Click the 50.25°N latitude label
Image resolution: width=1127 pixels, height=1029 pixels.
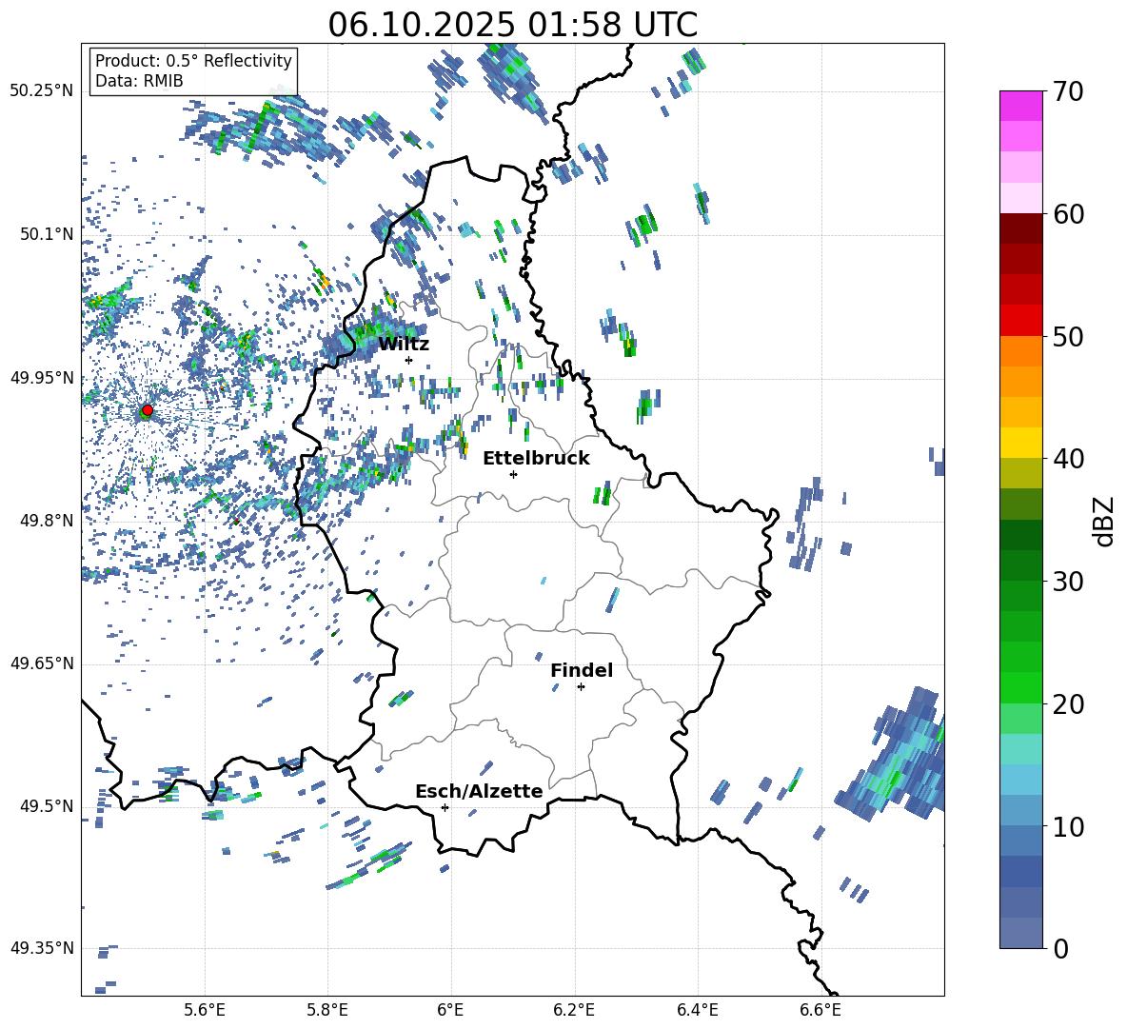42,91
